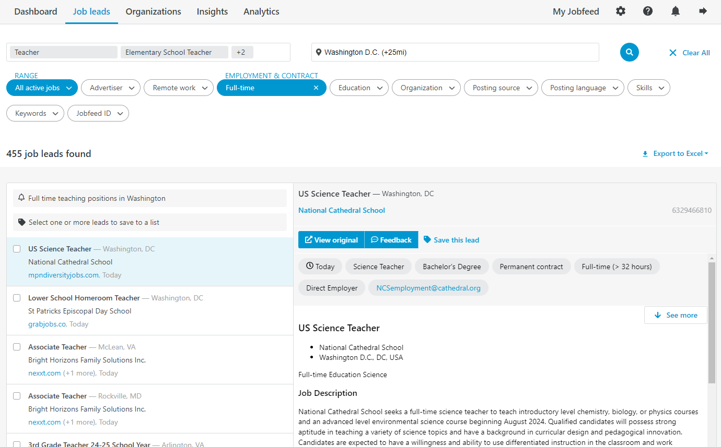Click the job description scrollbar thumb
Viewport: 721px width, 447px height.
712,322
